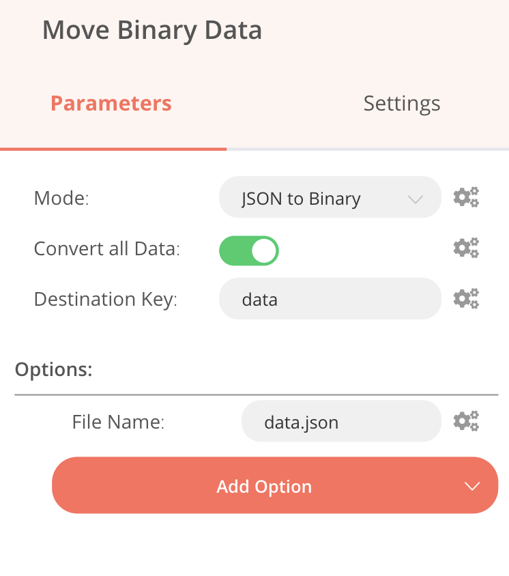This screenshot has height=576, width=509.
Task: Click the Convert all Data label
Action: [106, 249]
